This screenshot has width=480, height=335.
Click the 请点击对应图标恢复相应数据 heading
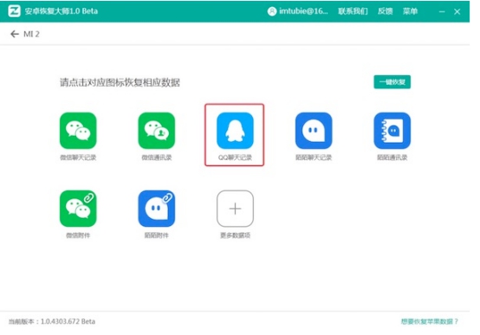[120, 82]
